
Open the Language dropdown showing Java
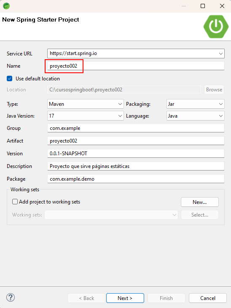(x=195, y=115)
